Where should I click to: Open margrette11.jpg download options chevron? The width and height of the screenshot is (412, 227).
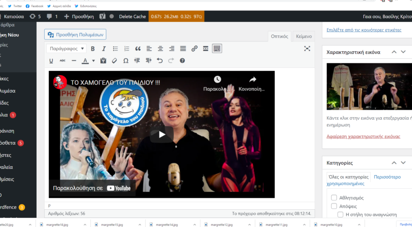coord(304,225)
